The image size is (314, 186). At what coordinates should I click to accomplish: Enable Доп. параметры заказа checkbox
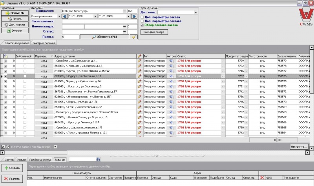142,17
